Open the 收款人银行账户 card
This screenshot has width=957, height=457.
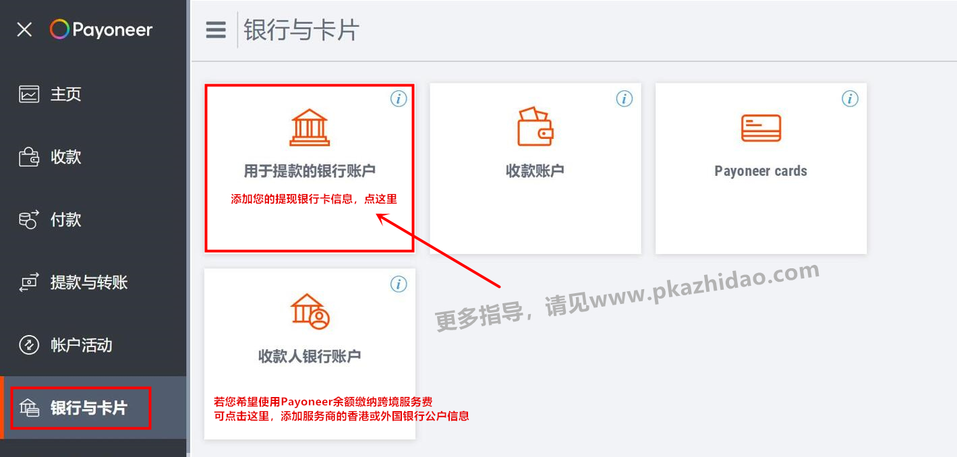310,354
